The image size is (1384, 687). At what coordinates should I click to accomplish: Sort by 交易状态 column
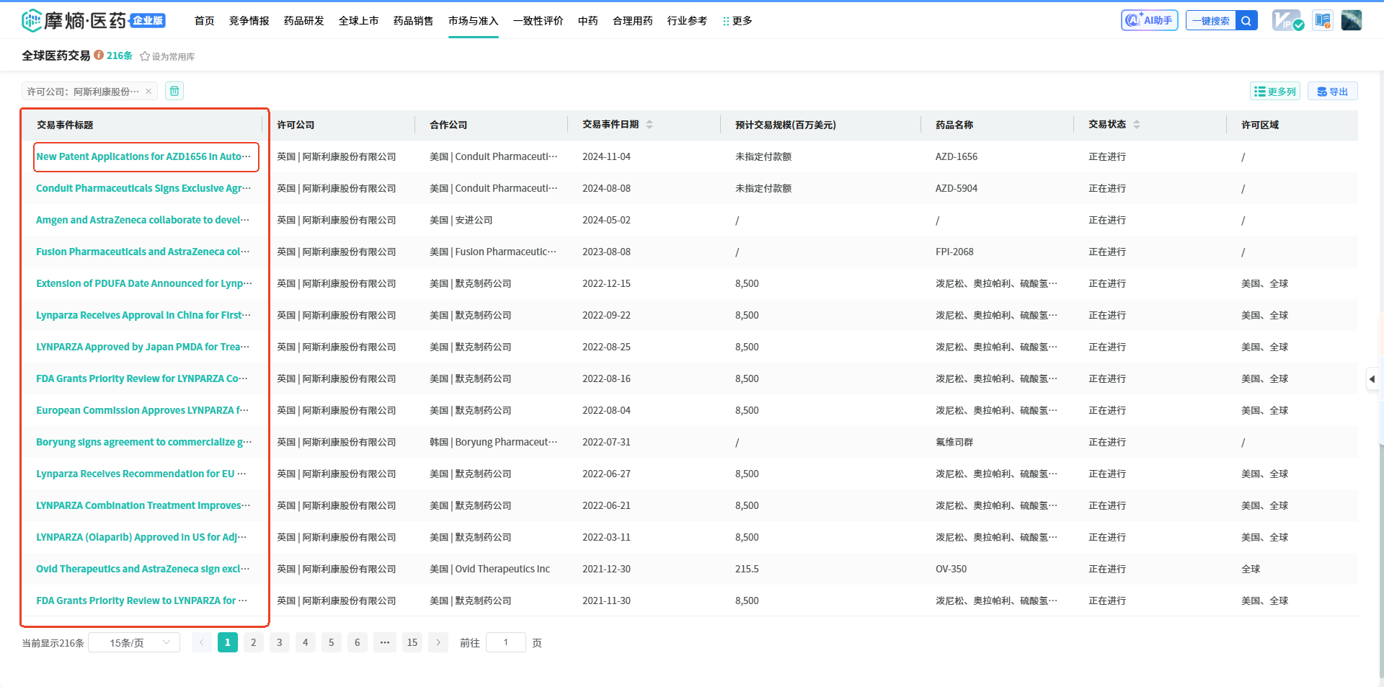1137,124
